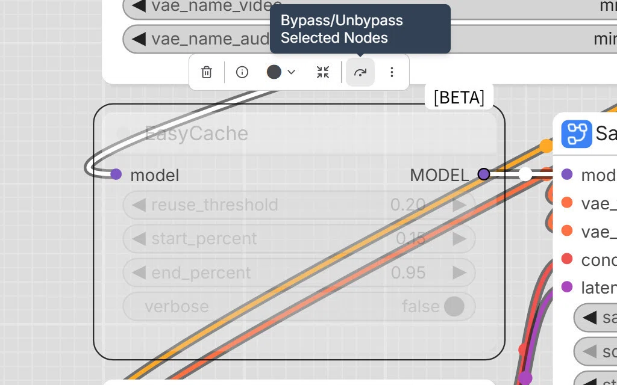This screenshot has width=617, height=385.
Task: Click the EasyCache node title
Action: 196,134
